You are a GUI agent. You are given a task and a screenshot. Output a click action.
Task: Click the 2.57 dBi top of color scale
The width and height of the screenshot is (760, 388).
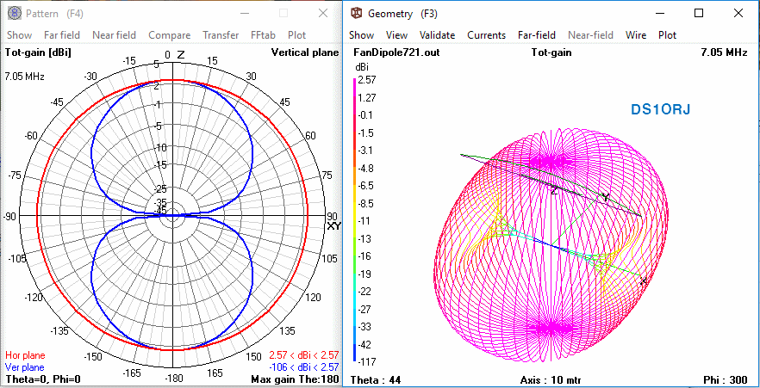point(367,79)
